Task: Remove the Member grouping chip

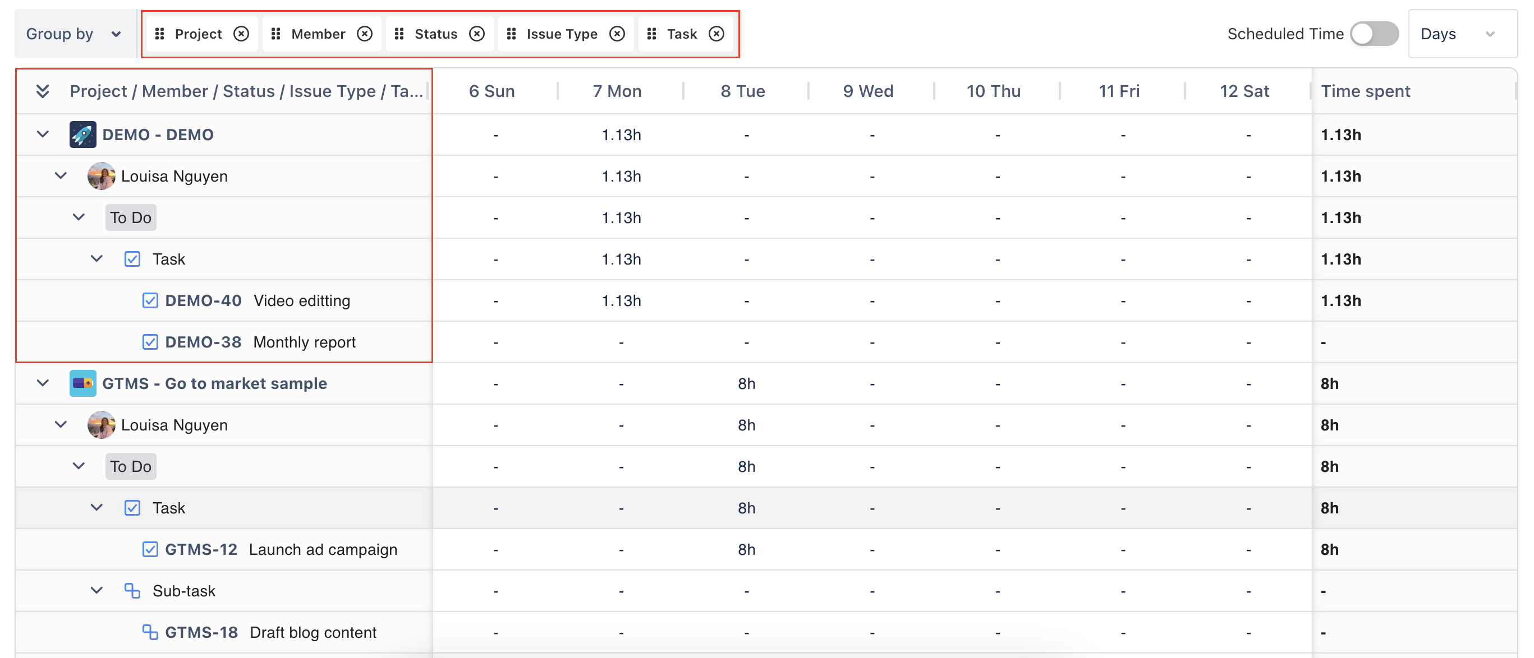Action: pos(365,34)
